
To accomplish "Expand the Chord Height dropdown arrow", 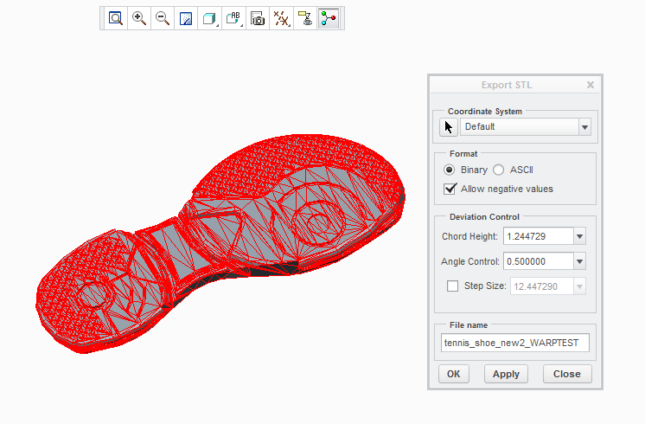I will pos(579,236).
